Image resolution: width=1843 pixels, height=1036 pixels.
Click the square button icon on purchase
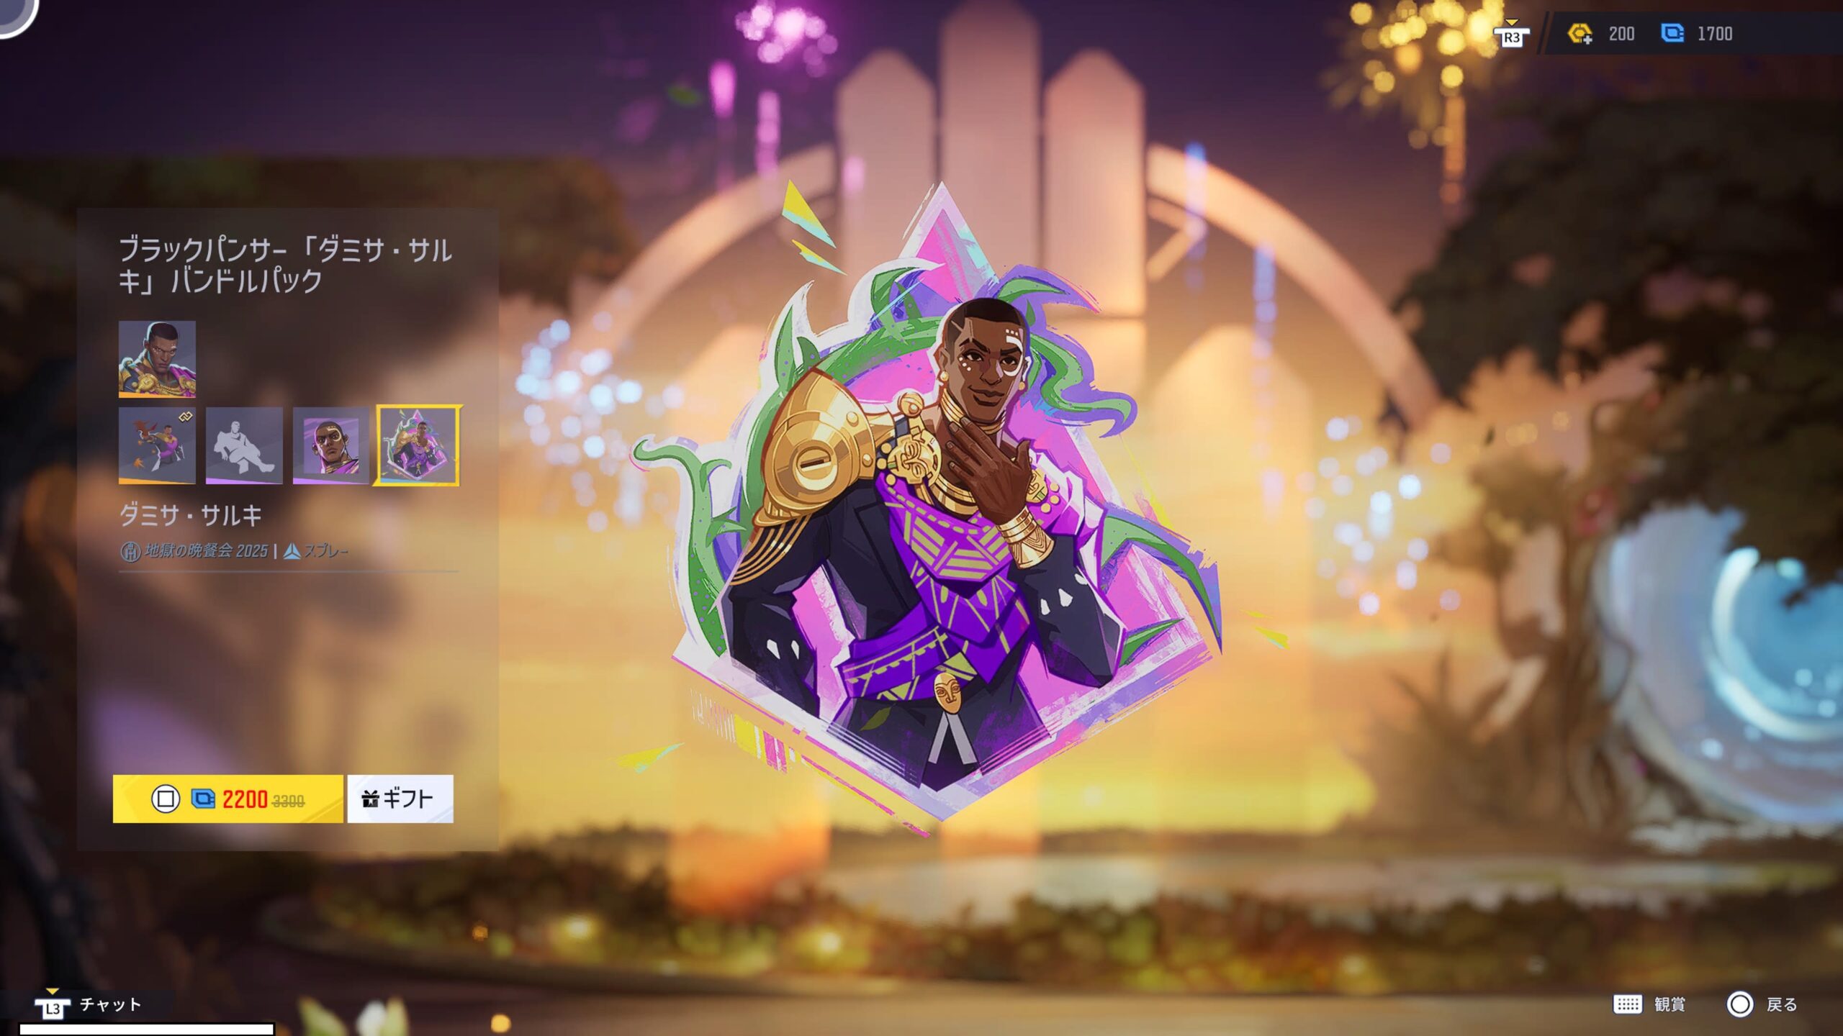(x=165, y=799)
